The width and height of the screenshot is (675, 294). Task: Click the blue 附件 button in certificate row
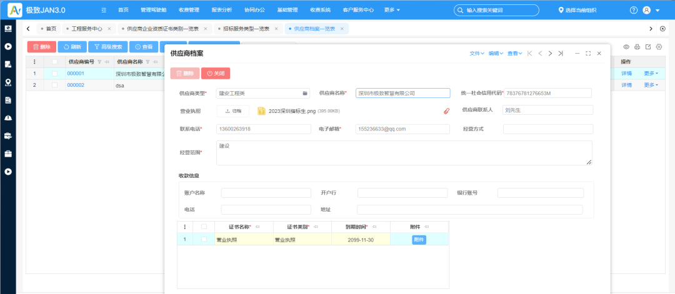(419, 240)
